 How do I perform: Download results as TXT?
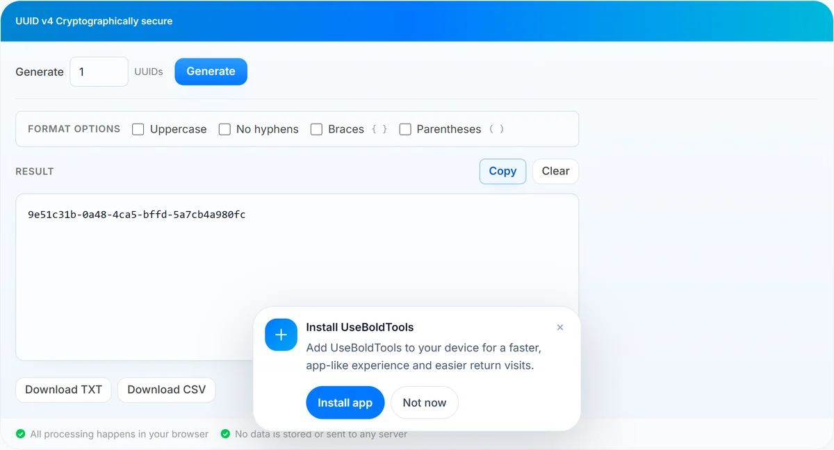pyautogui.click(x=63, y=390)
